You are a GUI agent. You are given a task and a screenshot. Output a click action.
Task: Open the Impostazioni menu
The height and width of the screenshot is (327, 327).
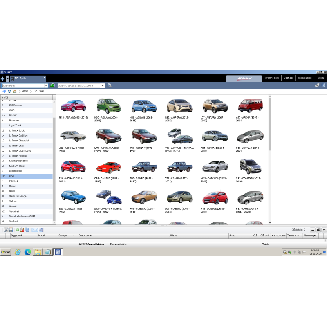(305, 78)
